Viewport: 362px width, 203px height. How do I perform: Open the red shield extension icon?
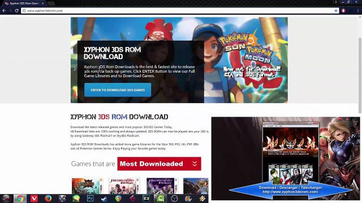(x=343, y=11)
